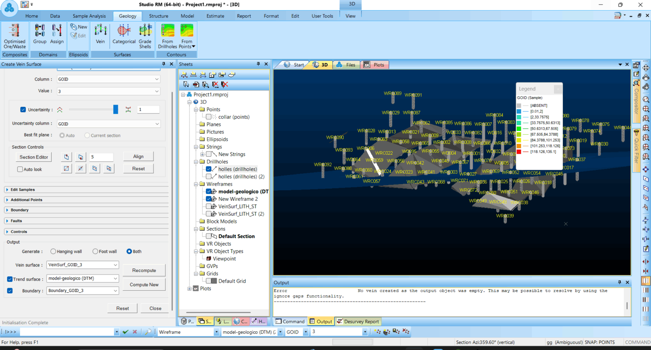
Task: Click the uncertainty value field showing 1
Action: coord(148,110)
